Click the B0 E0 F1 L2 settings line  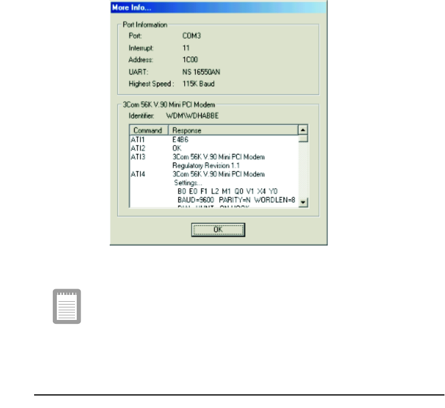[227, 191]
